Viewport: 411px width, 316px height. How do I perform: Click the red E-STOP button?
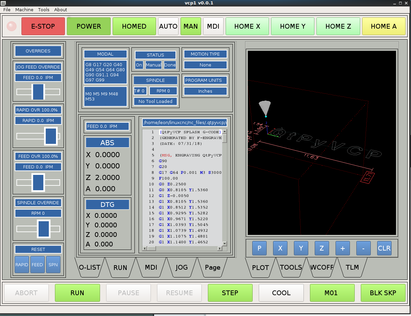(x=43, y=26)
